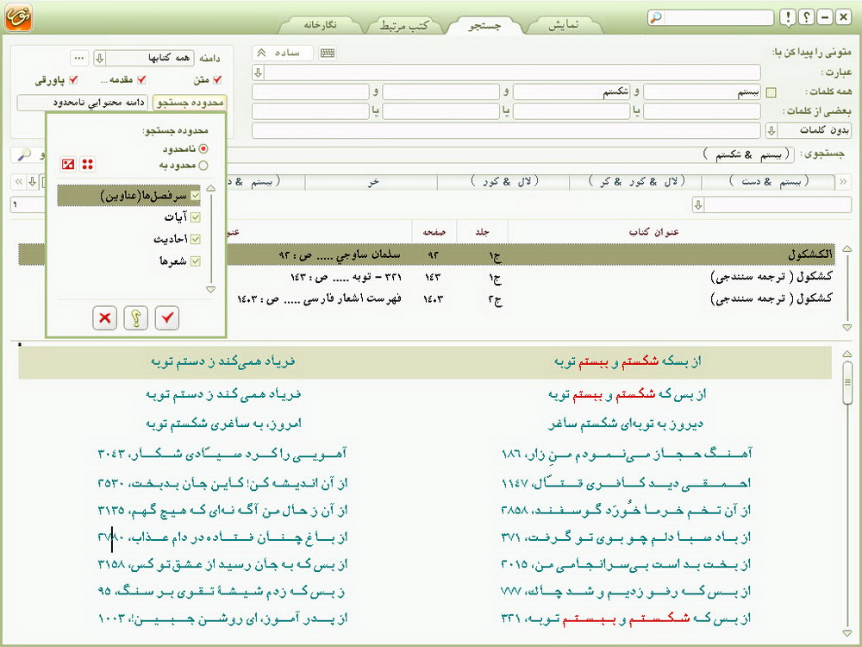The width and height of the screenshot is (862, 647).
Task: Click the همه کلمات field containing بستم
Action: click(702, 92)
